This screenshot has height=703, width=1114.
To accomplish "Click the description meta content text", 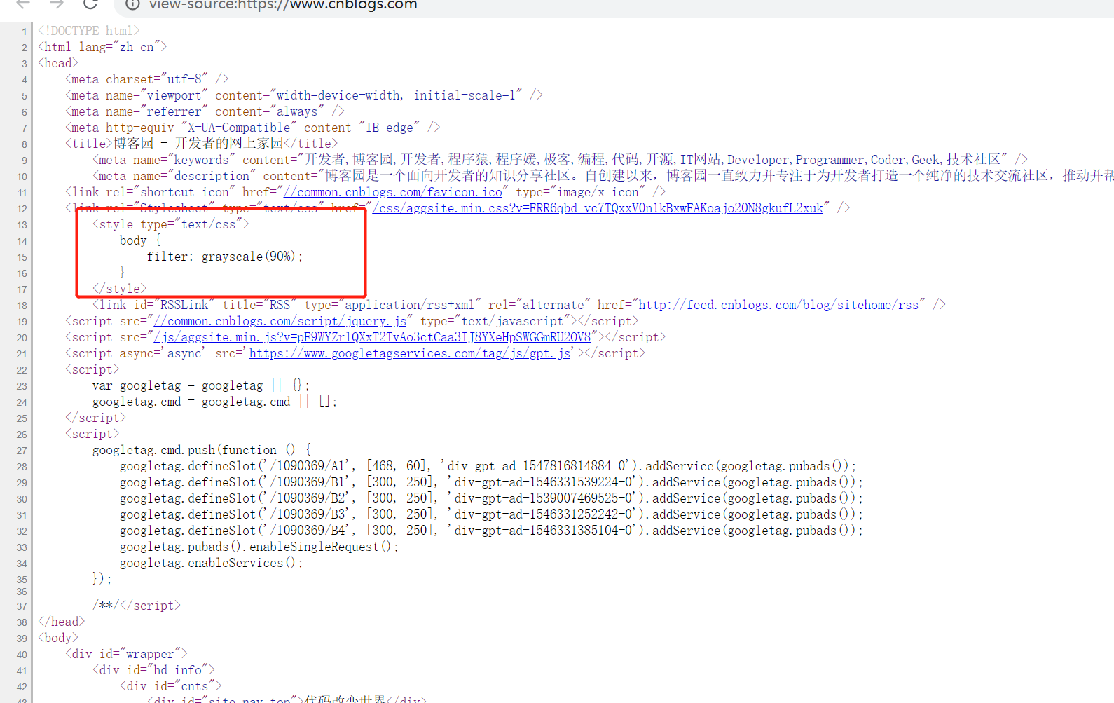I will pyautogui.click(x=720, y=176).
